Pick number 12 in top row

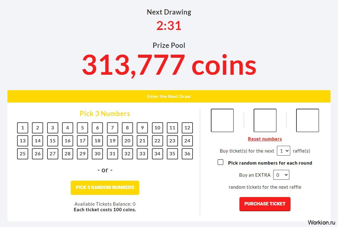pos(187,128)
